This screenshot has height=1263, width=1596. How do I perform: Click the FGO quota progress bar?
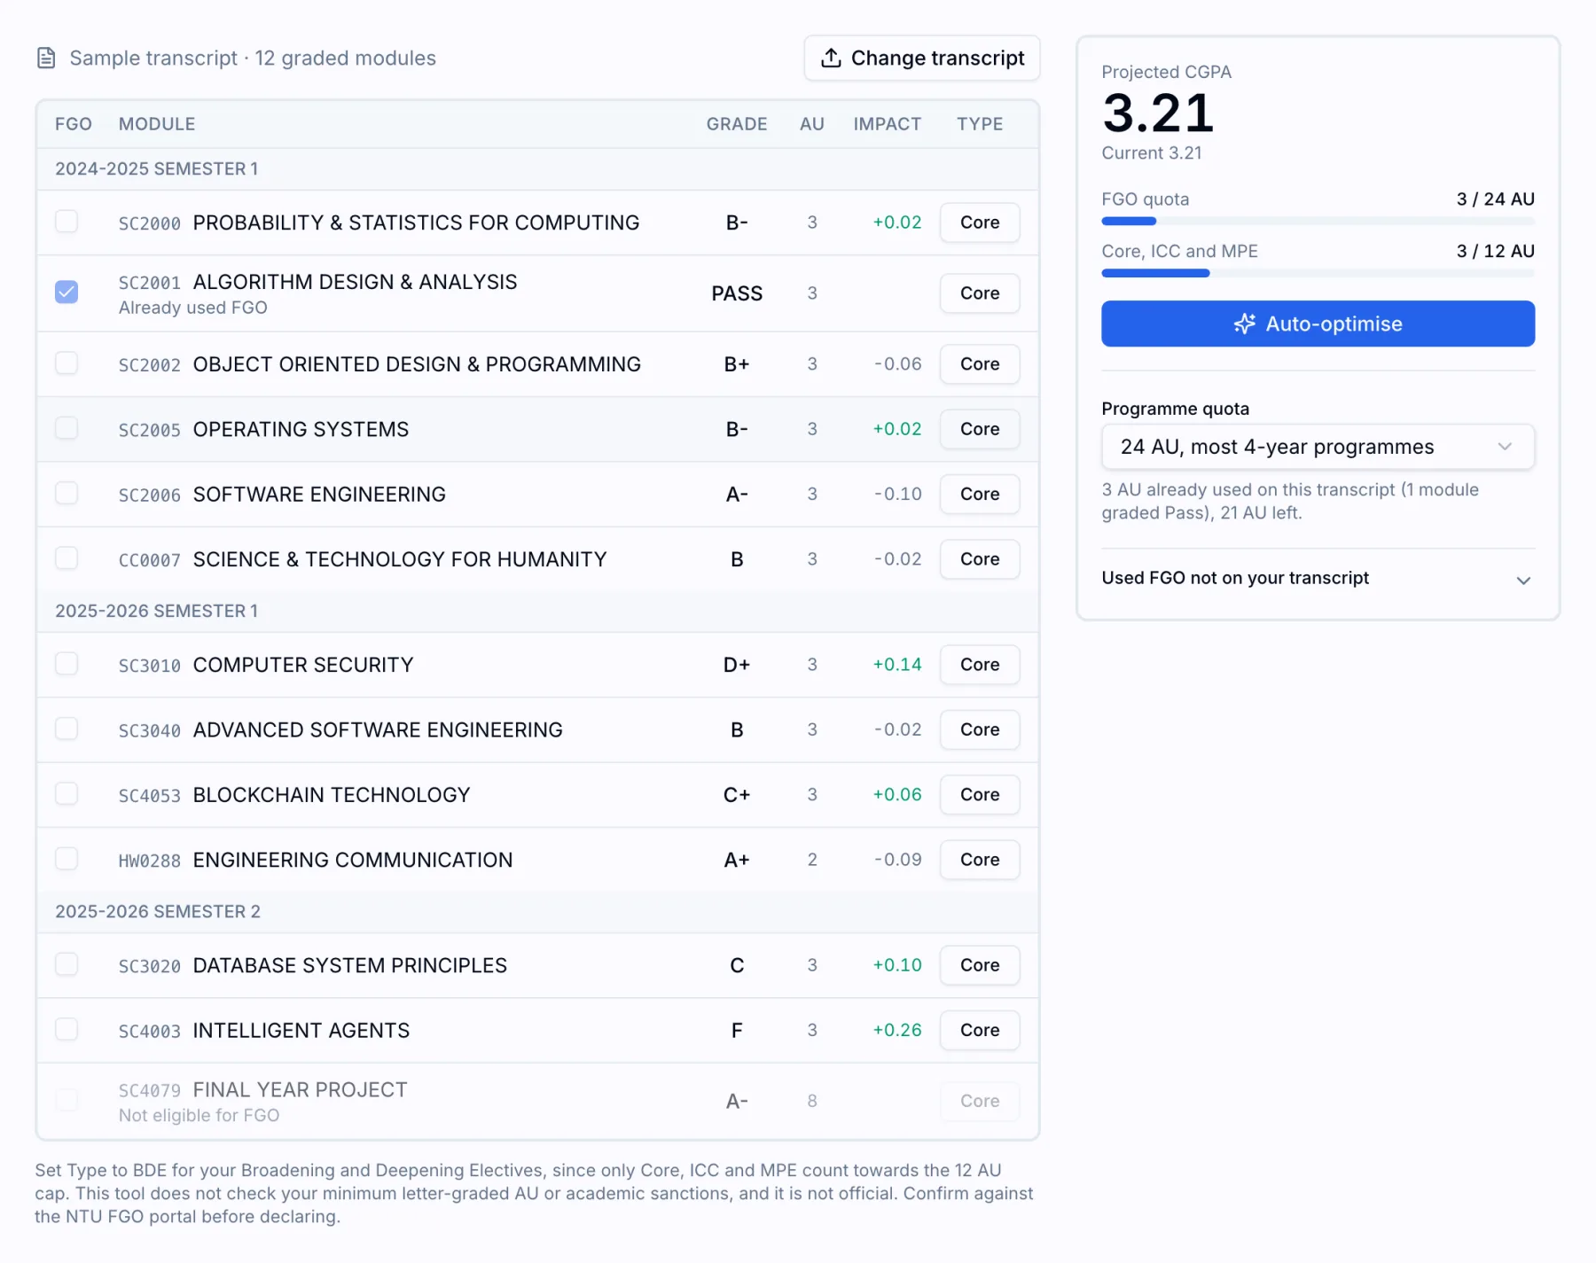click(1318, 221)
